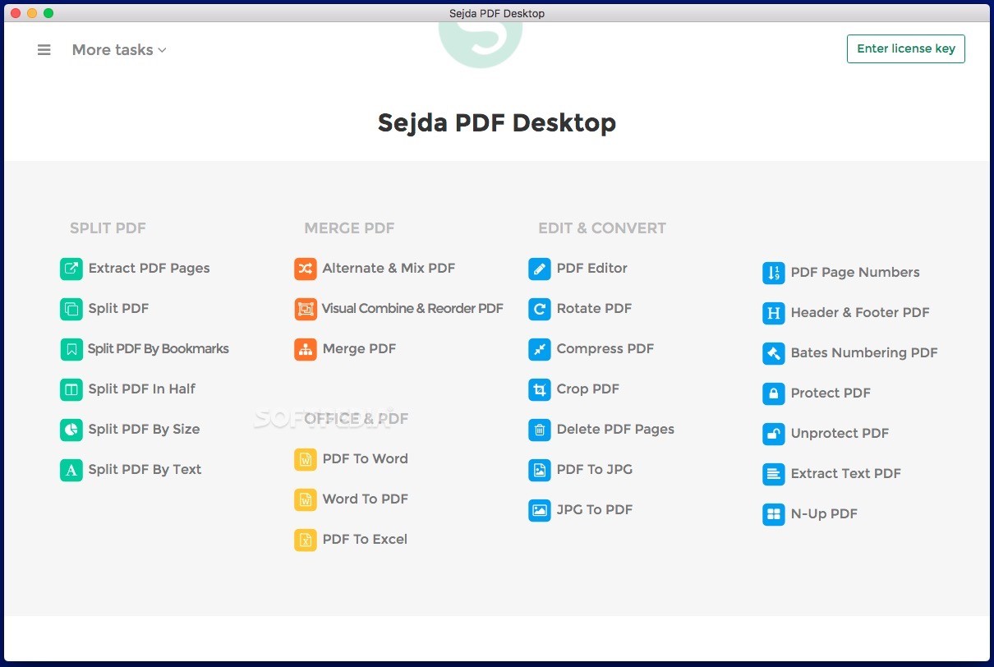
Task: Click the Alternate & Mix PDF icon
Action: (306, 269)
